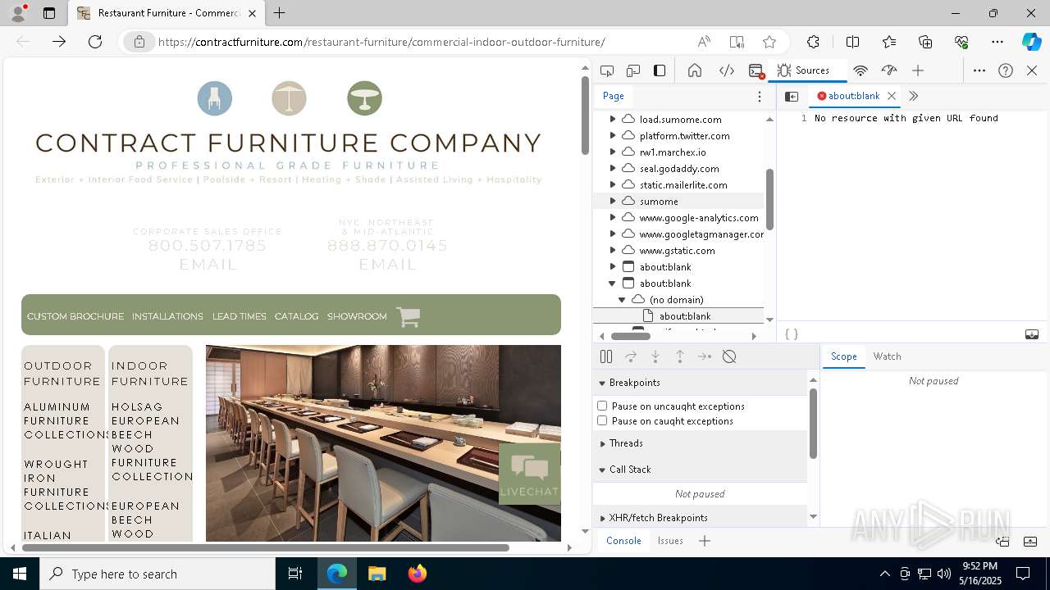Show more source tabs chevron
This screenshot has width=1050, height=590.
click(x=913, y=96)
